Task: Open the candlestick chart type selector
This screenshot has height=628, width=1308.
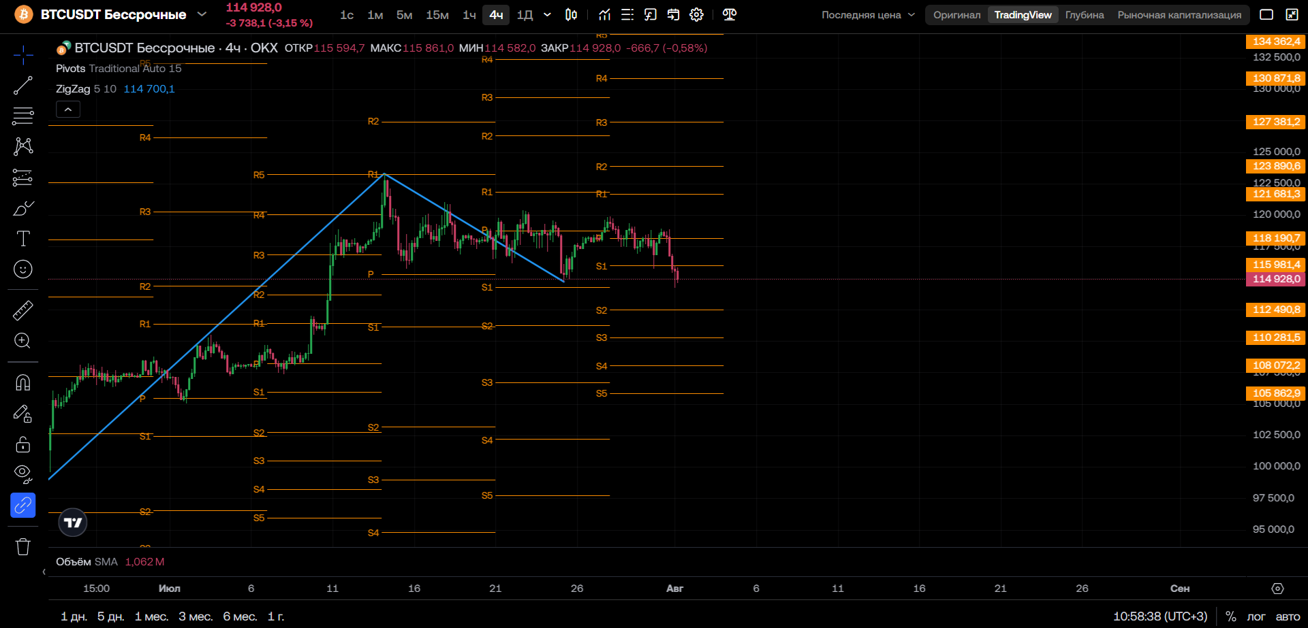Action: [x=572, y=15]
